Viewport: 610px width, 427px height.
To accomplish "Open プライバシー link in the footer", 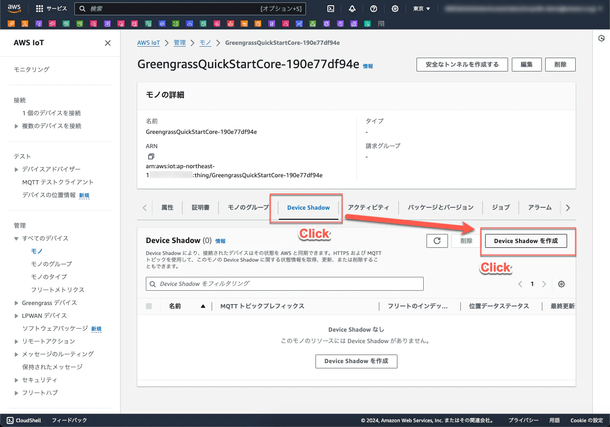I will click(523, 420).
